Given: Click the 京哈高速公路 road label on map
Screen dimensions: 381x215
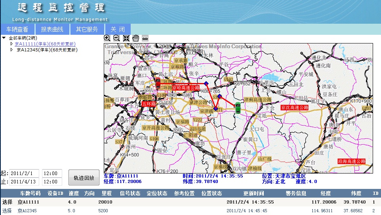Looking at the screenshot, I should (186, 87).
